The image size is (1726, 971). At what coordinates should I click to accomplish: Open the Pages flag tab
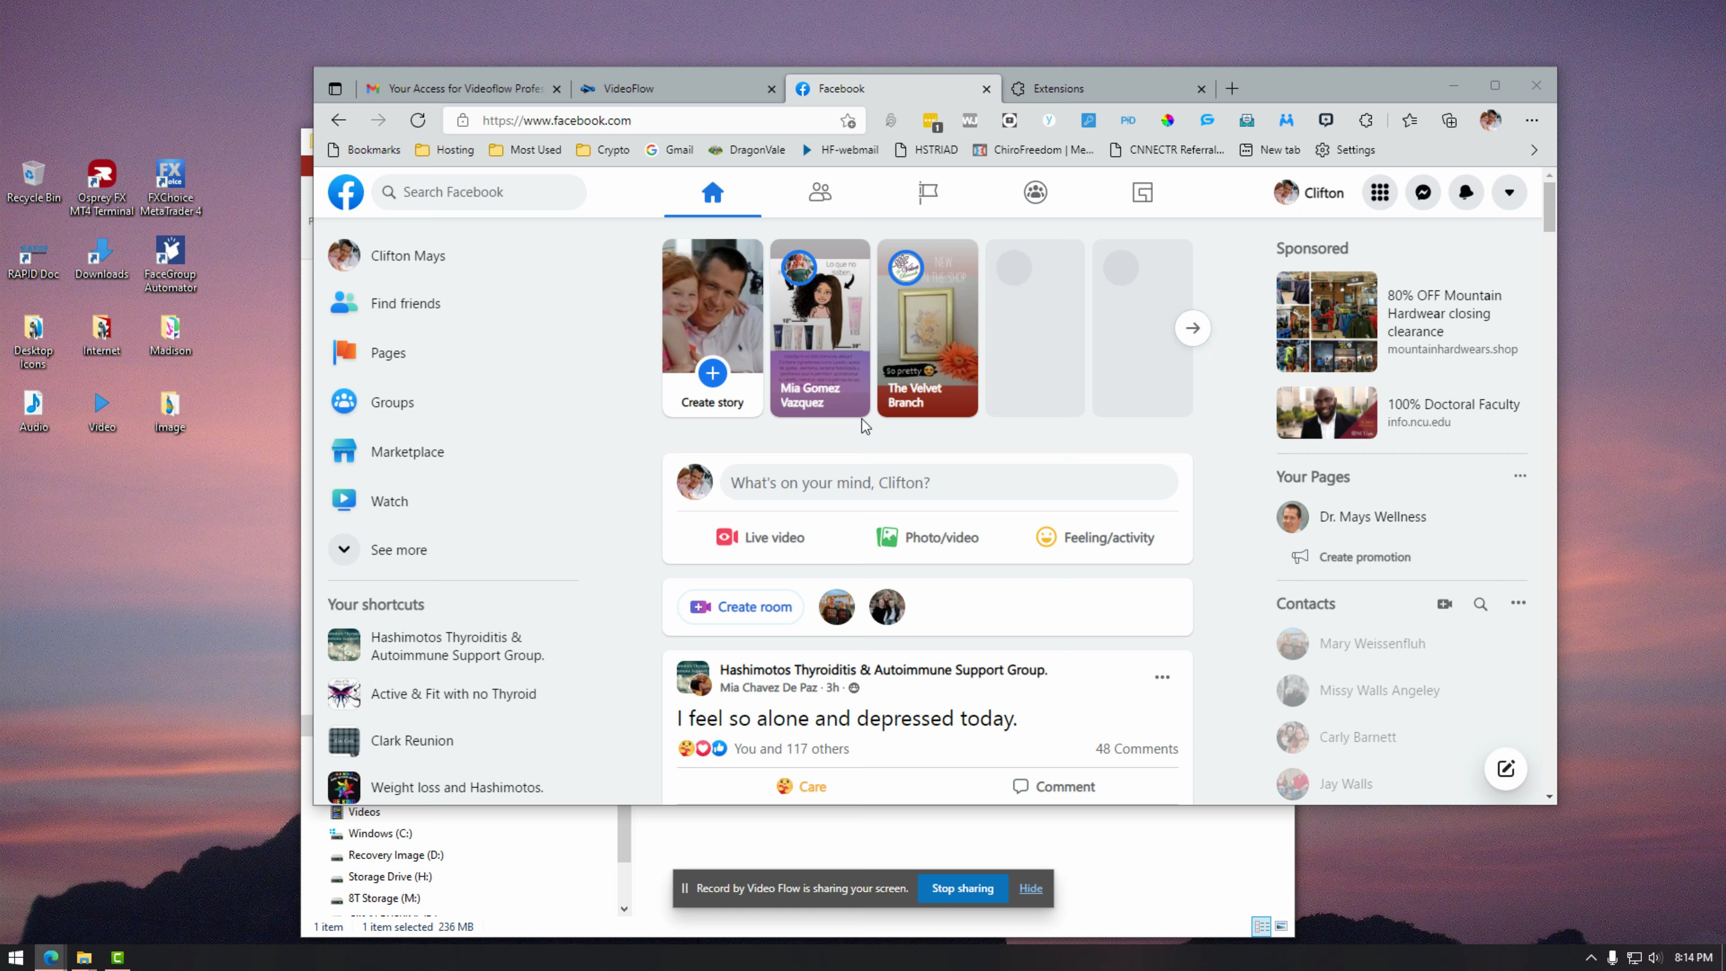(x=928, y=193)
